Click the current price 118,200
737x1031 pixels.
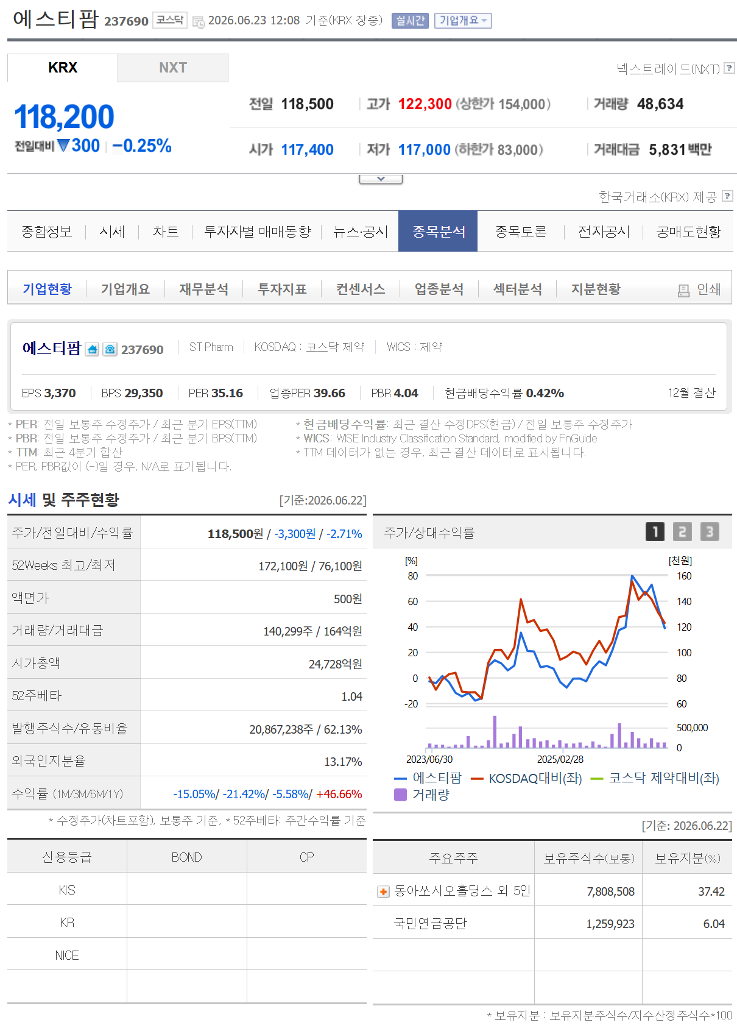coord(64,116)
